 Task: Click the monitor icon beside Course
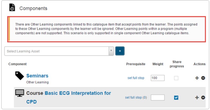pos(20,93)
